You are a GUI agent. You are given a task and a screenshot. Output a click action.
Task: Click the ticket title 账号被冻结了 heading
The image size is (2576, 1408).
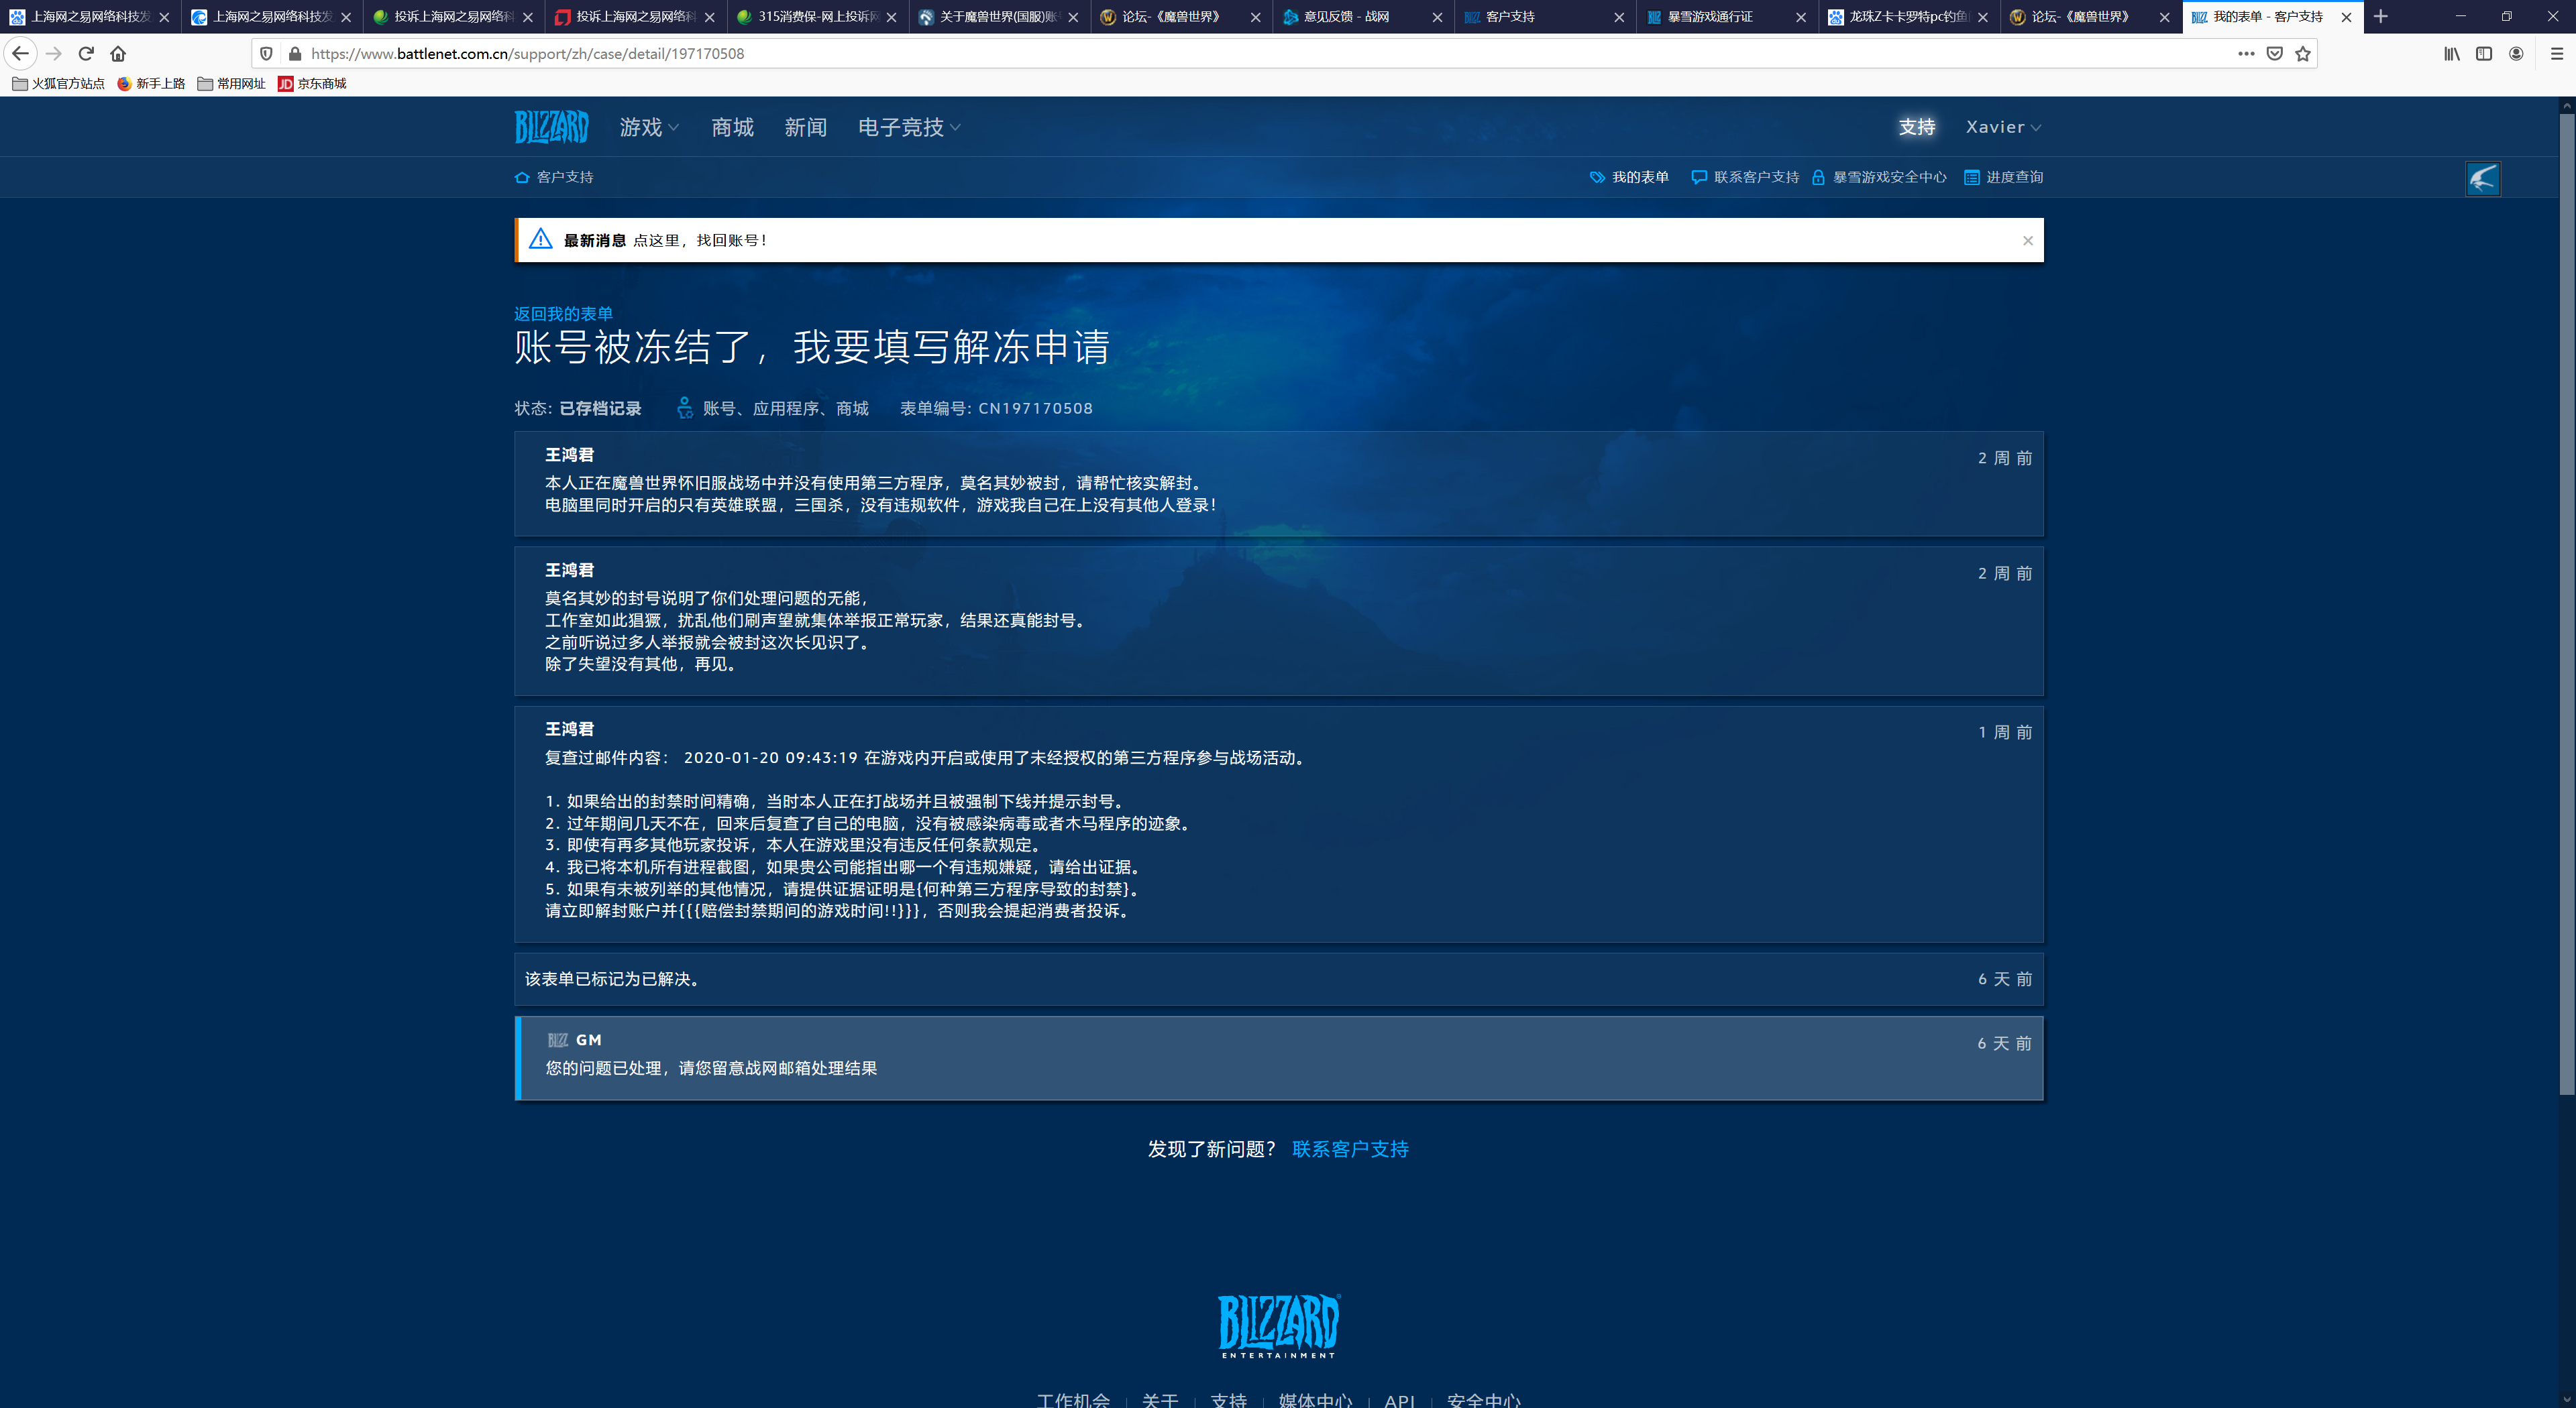pyautogui.click(x=812, y=347)
